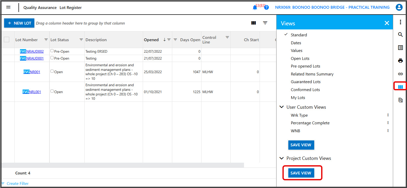Screen dimensions: 407x188
Task: Switch to the Related Items Summary view
Action: click(x=312, y=74)
